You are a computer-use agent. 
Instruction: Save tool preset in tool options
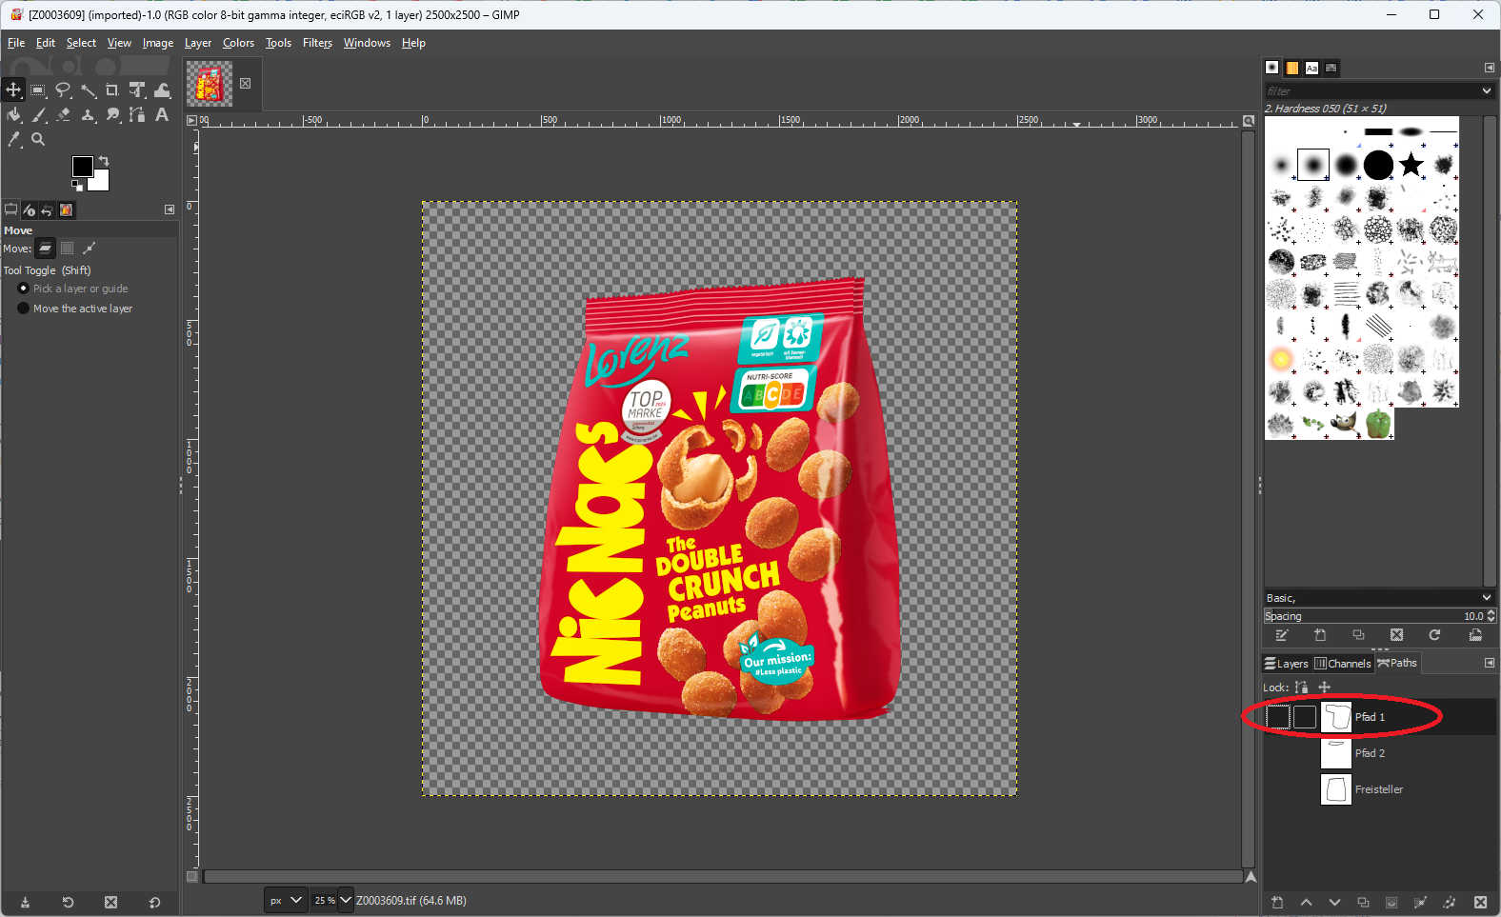point(26,903)
